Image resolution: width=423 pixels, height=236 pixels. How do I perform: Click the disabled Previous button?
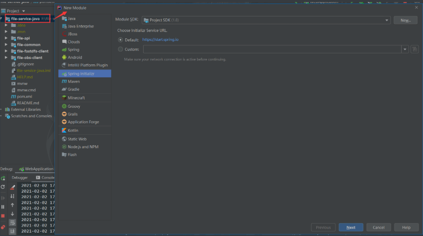pyautogui.click(x=323, y=228)
